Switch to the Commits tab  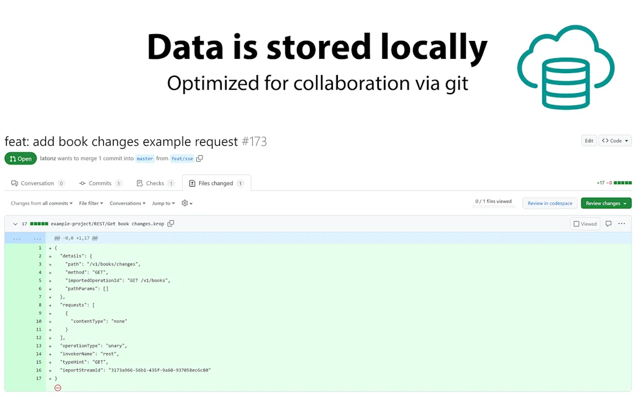[100, 183]
